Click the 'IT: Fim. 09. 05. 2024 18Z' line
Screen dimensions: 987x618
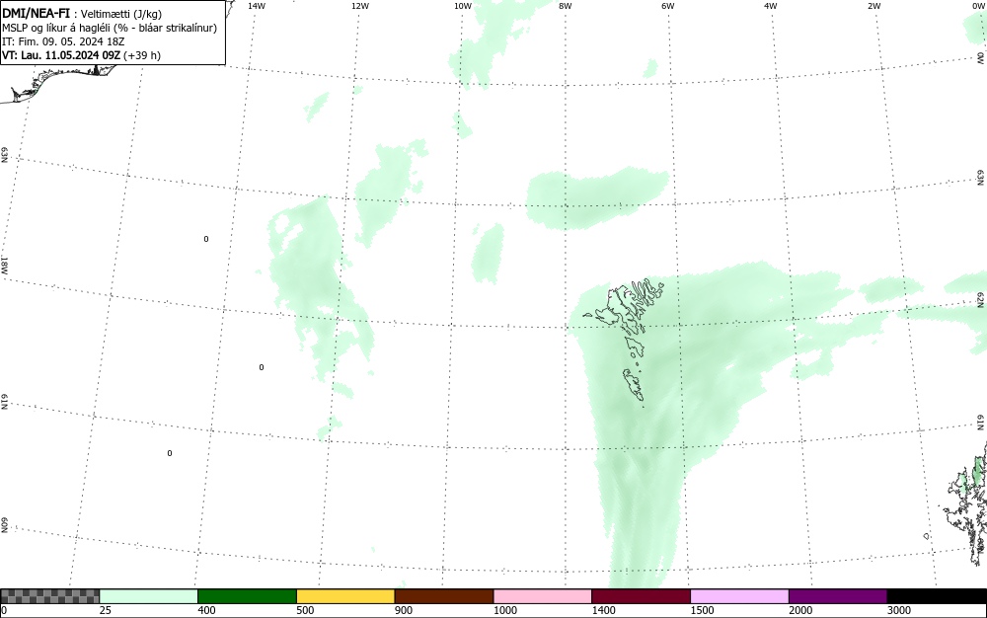point(63,41)
